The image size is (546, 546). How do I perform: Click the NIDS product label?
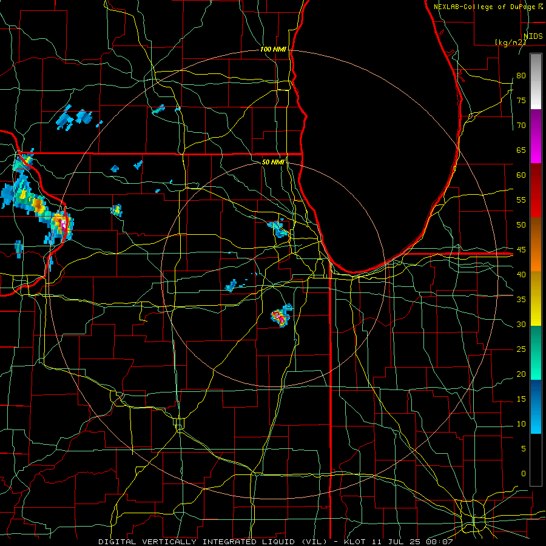click(533, 36)
